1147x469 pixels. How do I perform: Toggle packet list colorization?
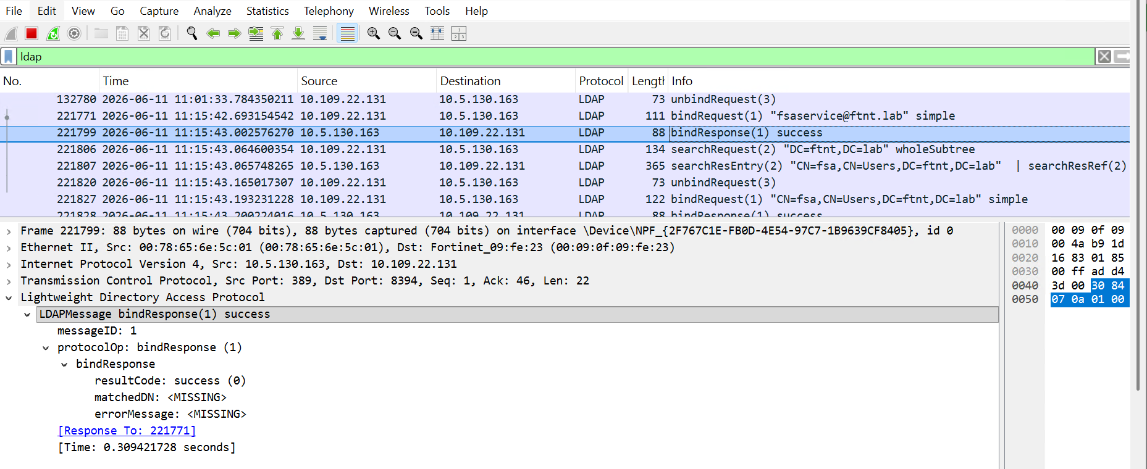[348, 33]
